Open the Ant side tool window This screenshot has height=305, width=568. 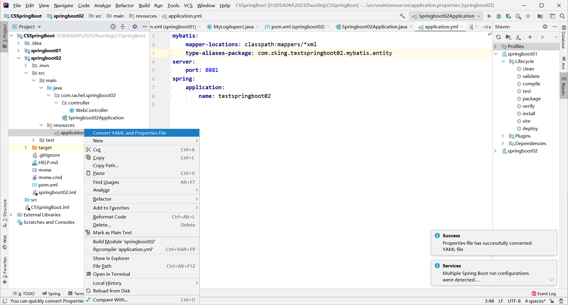[x=564, y=63]
